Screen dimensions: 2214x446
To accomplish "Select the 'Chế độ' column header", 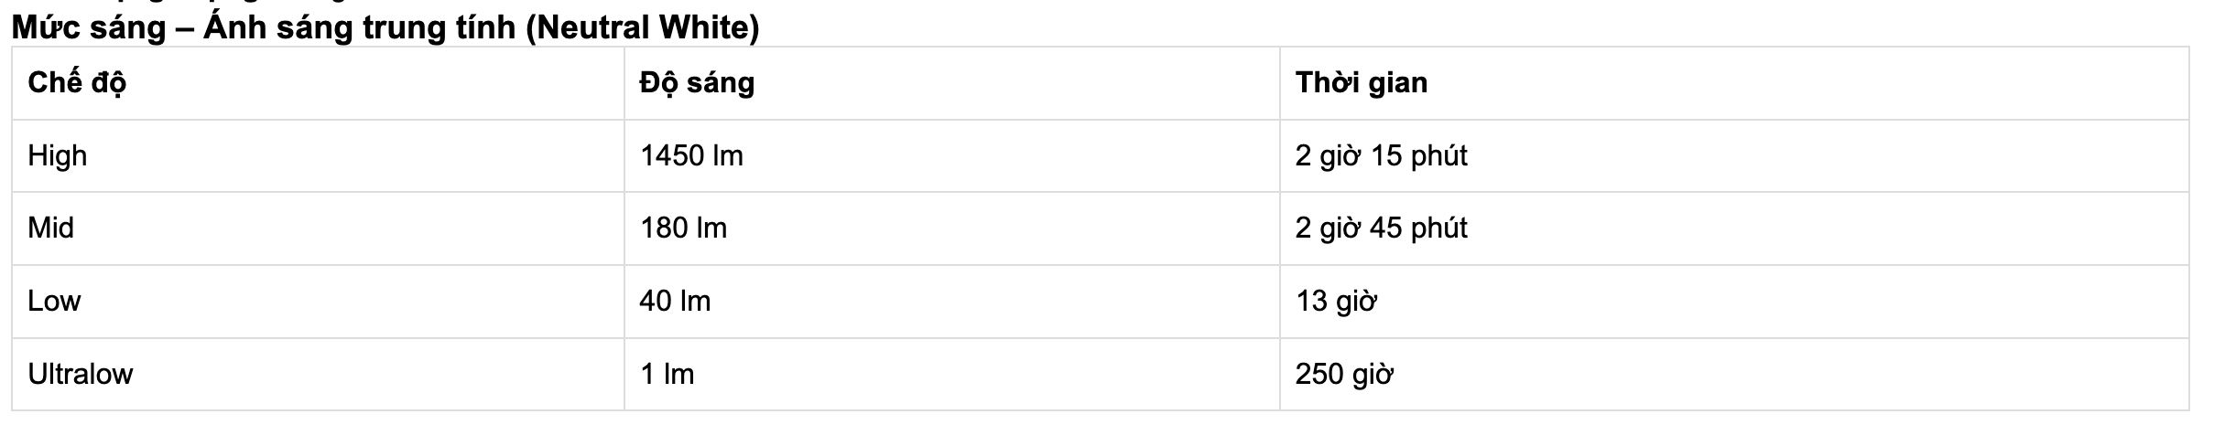I will pyautogui.click(x=77, y=83).
